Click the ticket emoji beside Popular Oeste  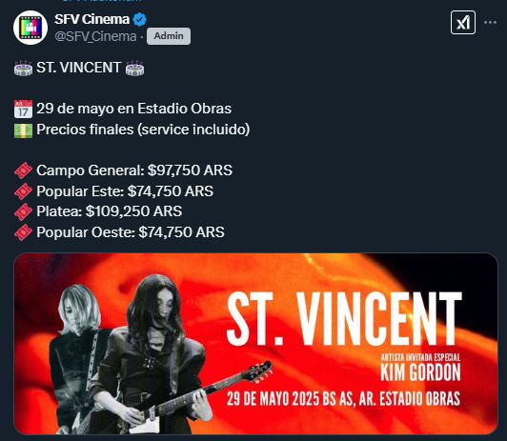click(x=23, y=232)
